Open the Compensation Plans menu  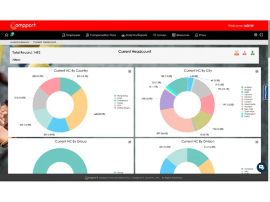[101, 35]
